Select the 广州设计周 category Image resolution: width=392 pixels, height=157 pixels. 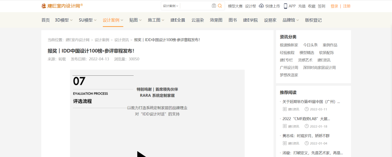click(x=289, y=68)
